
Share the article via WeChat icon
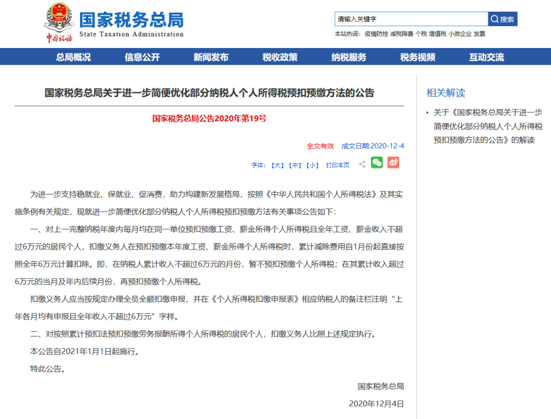point(377,162)
